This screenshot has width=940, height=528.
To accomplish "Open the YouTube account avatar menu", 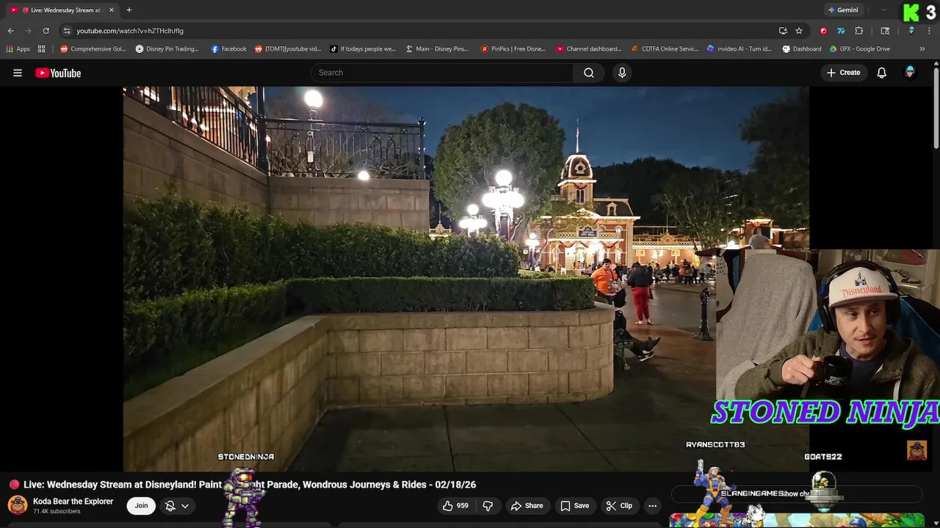I will pos(910,73).
